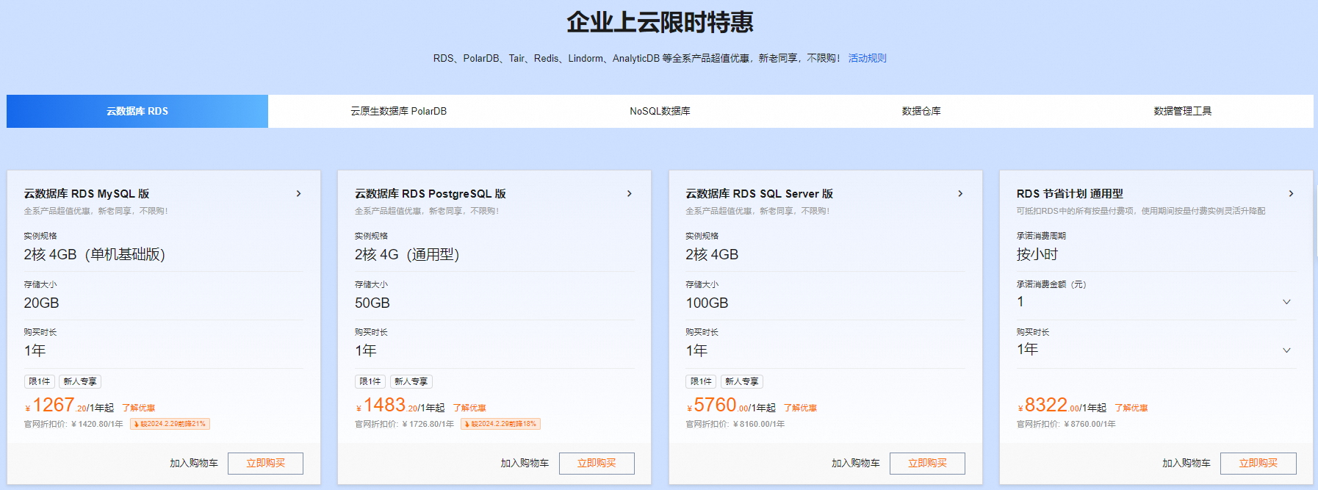Image resolution: width=1318 pixels, height=490 pixels.
Task: Open the RDS SQL Server card chevron arrow
Action: pyautogui.click(x=960, y=194)
